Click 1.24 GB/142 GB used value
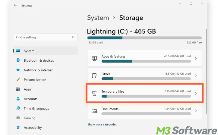The image size is (218, 135). (178, 109)
